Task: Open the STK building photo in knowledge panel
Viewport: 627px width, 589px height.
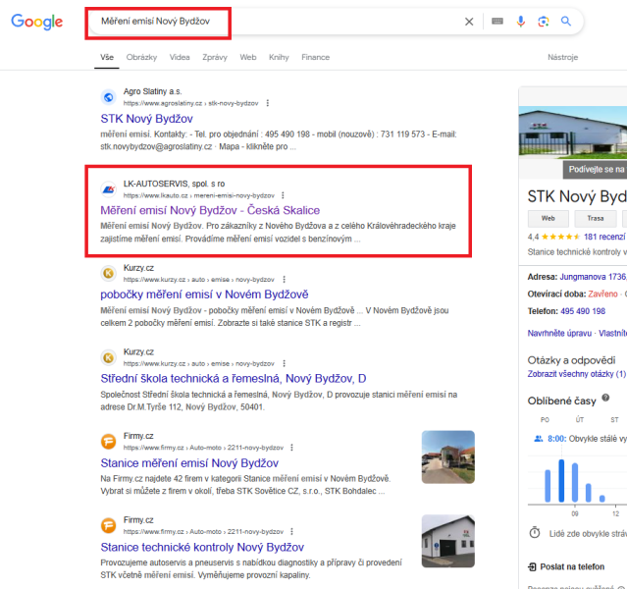Action: pos(573,133)
